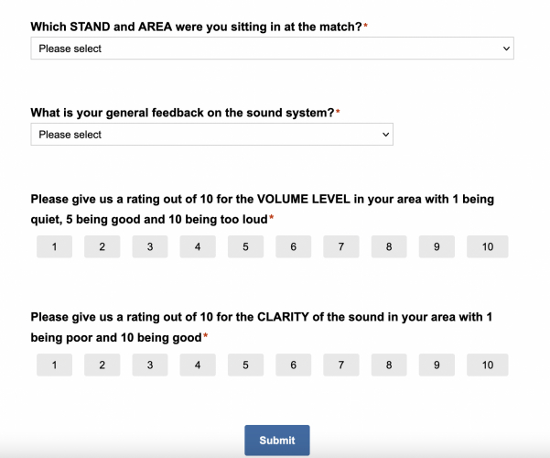Rate VOLUME LEVEL as 1
550x458 pixels.
point(55,246)
